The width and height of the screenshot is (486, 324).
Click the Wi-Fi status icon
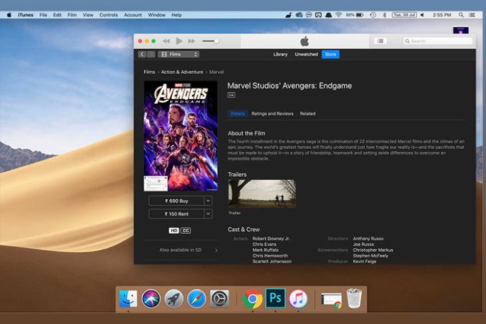coord(338,15)
